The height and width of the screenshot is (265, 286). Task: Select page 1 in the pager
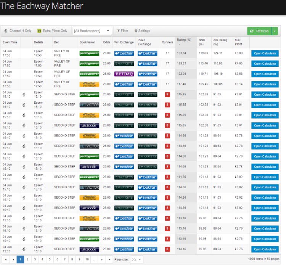click(x=20, y=260)
